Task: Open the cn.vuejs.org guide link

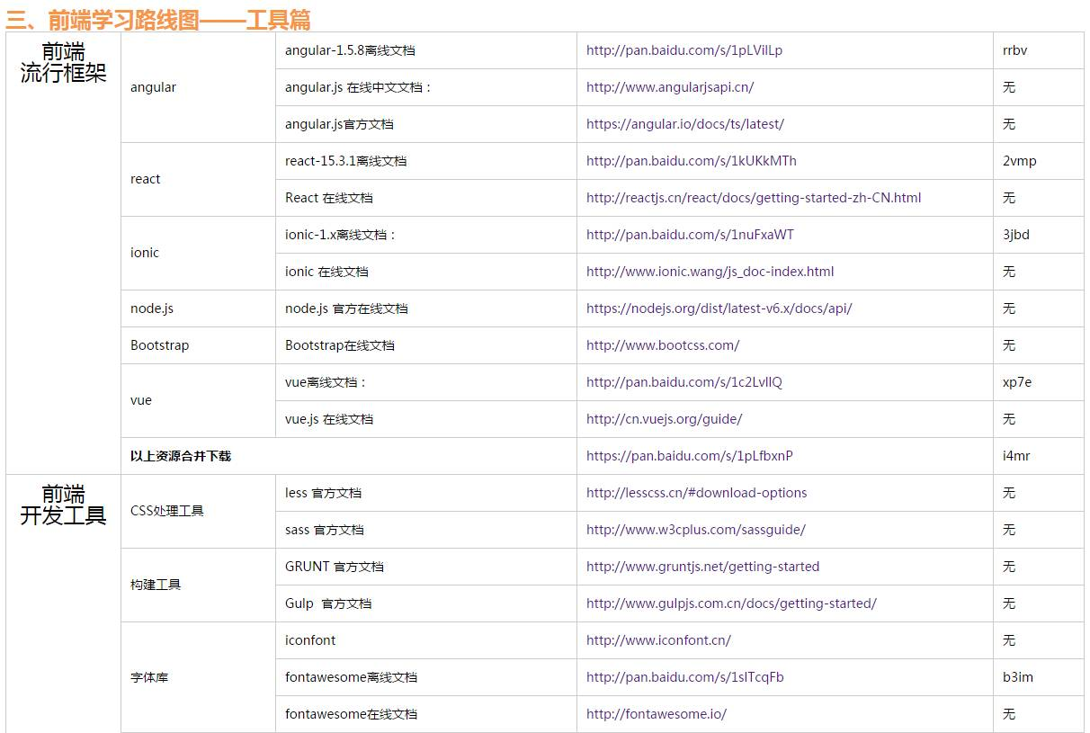Action: [x=665, y=419]
